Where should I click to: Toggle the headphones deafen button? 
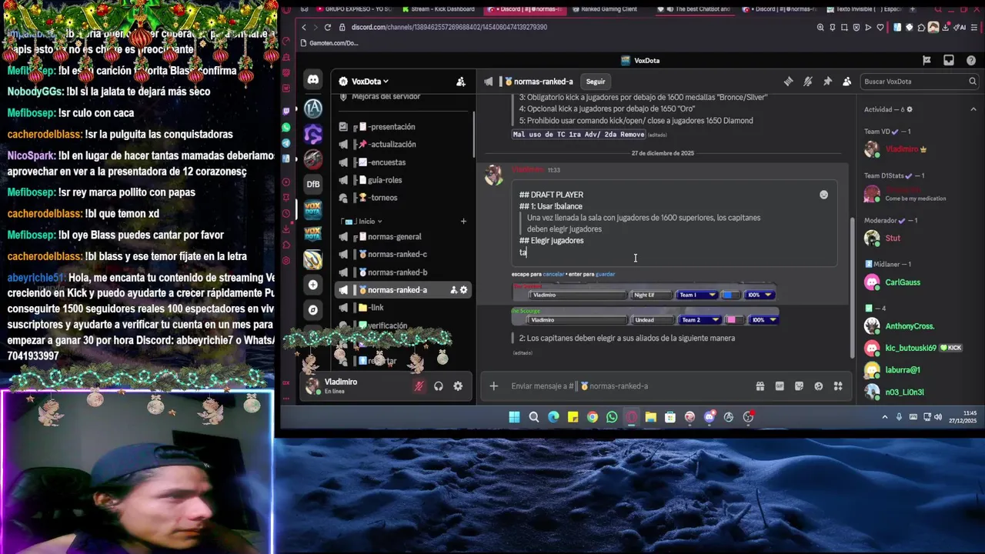coord(439,386)
